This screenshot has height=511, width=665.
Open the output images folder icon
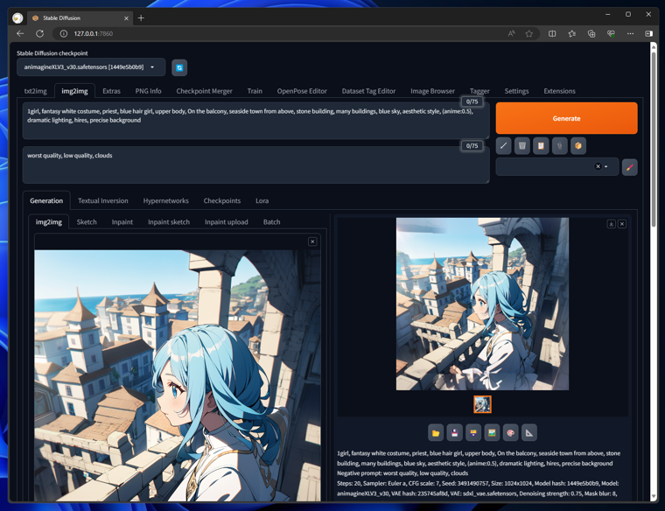436,433
